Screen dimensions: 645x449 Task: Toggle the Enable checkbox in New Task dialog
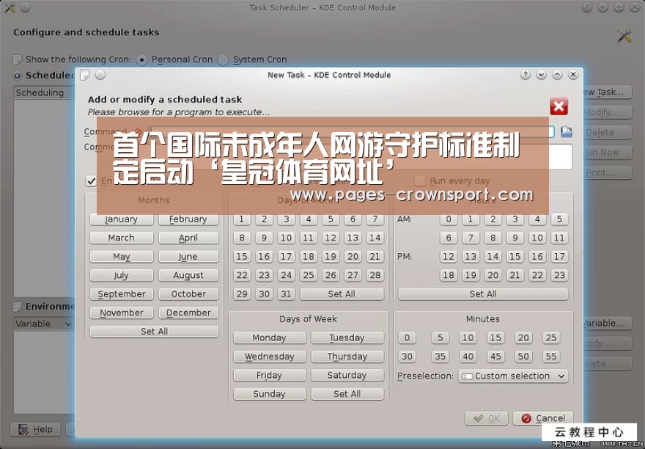92,181
